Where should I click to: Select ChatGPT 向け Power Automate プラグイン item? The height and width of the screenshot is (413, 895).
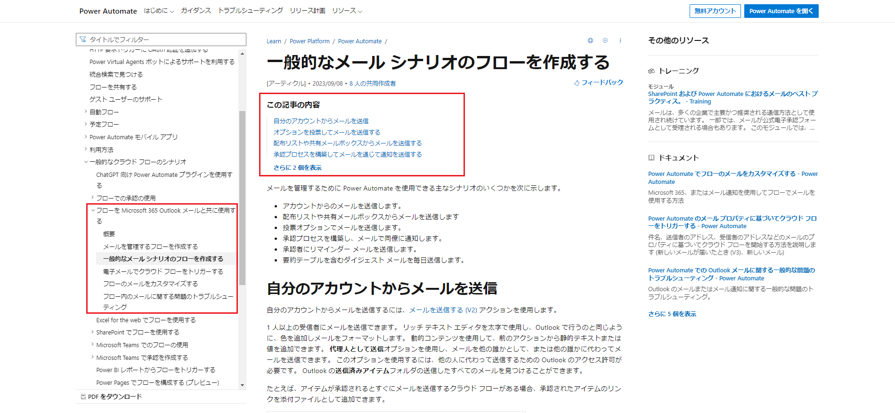point(164,180)
